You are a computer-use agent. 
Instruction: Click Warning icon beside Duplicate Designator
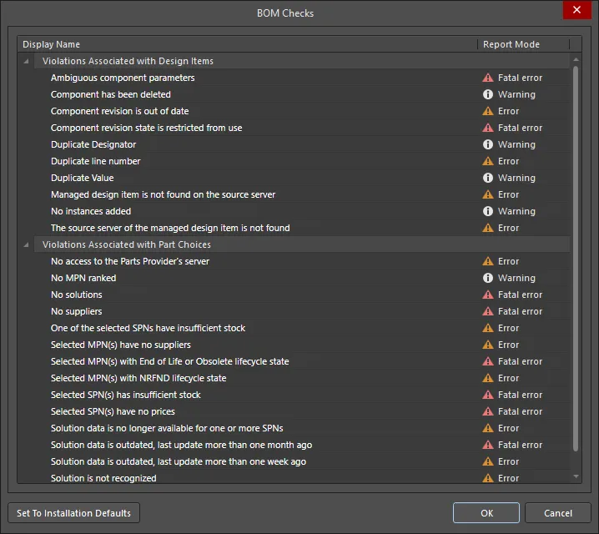coord(487,144)
